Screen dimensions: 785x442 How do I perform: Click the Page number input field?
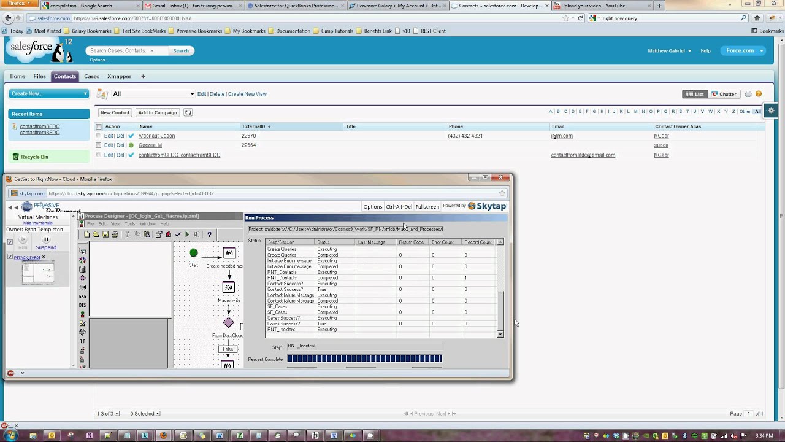click(x=749, y=413)
